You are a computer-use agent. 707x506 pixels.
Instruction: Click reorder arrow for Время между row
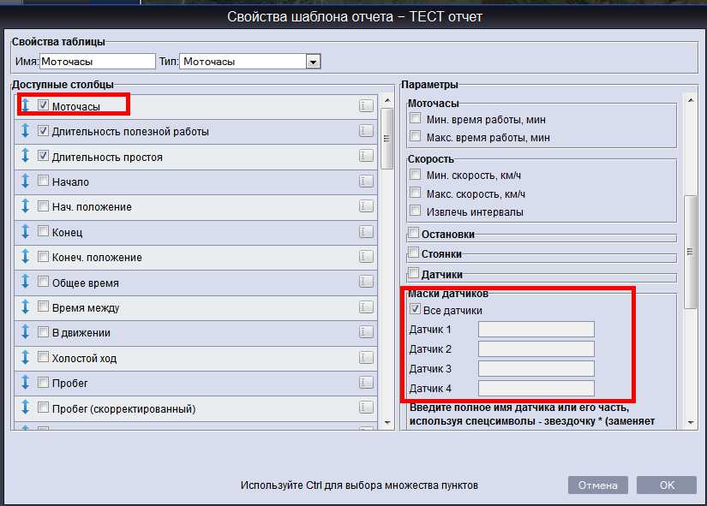pyautogui.click(x=26, y=307)
